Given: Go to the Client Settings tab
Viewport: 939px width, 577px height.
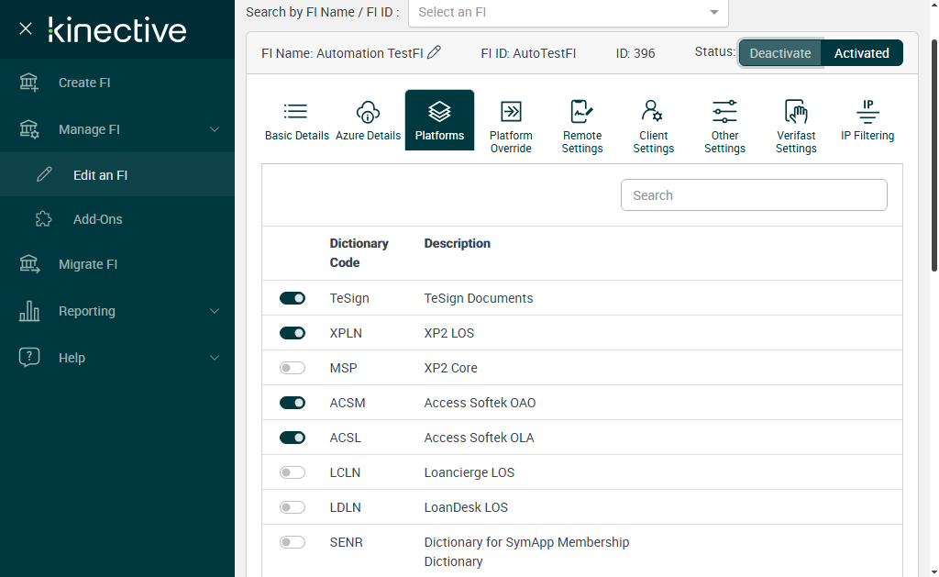Looking at the screenshot, I should (x=653, y=126).
